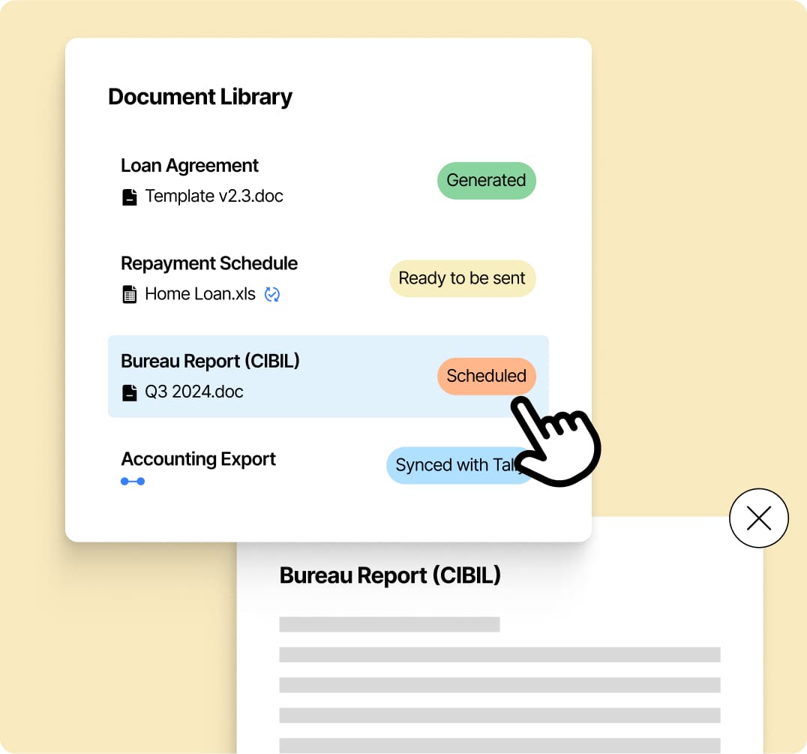Image resolution: width=807 pixels, height=754 pixels.
Task: Select the Home Loan.xls spreadsheet icon
Action: point(129,293)
